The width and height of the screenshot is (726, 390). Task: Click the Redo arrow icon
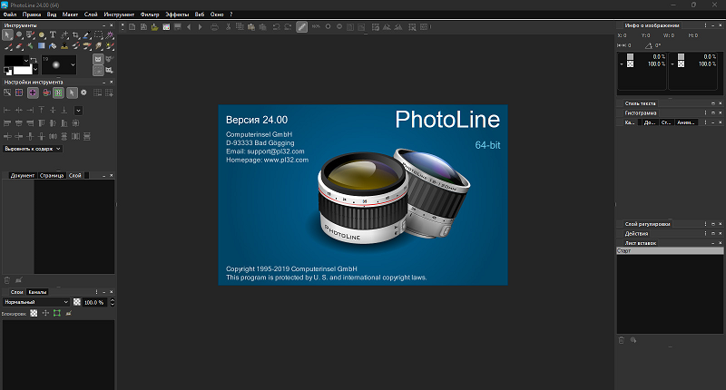(288, 27)
